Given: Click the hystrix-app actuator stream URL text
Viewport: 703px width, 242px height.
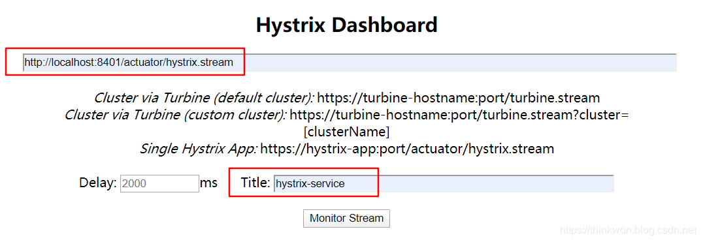Looking at the screenshot, I should [x=407, y=149].
